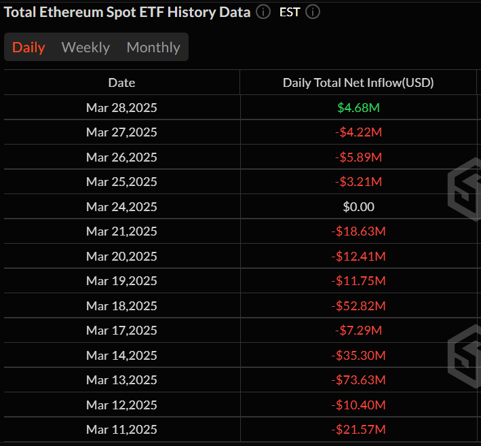This screenshot has height=446, width=481.
Task: Click the green $4.68M inflow value
Action: 358,108
